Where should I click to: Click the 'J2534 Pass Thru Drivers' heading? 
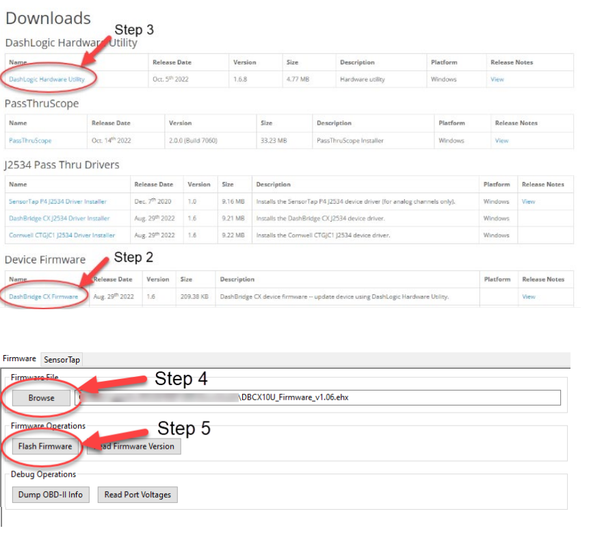[x=62, y=165]
